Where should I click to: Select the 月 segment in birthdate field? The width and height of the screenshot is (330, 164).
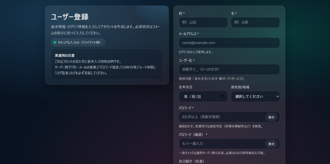(193, 97)
